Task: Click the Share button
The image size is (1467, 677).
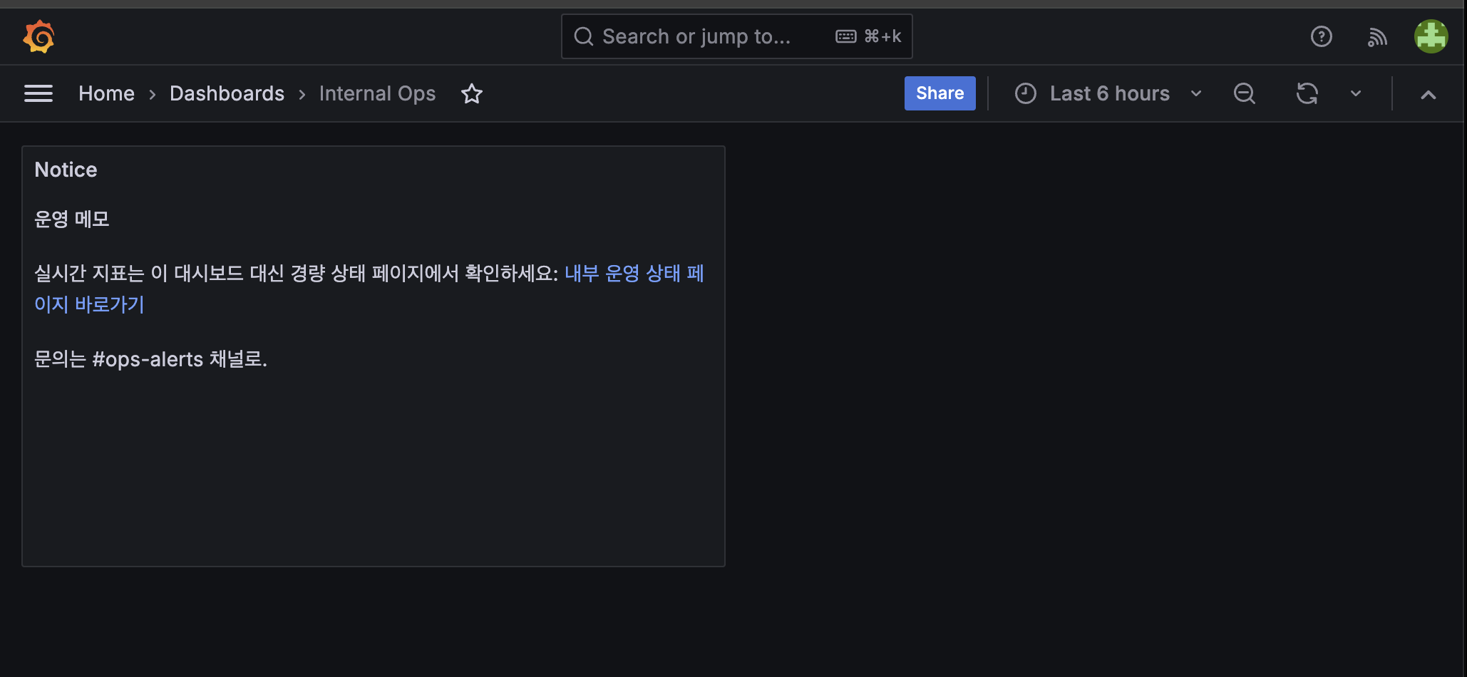Action: (x=940, y=93)
